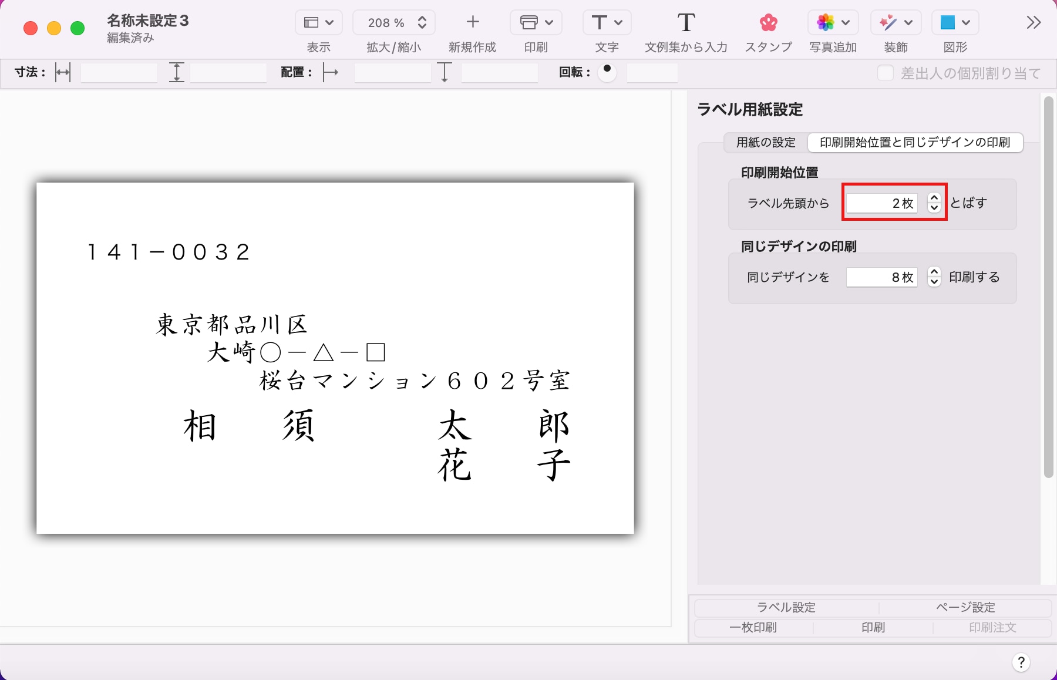Open help with the question mark button
The height and width of the screenshot is (680, 1057).
pyautogui.click(x=1021, y=662)
